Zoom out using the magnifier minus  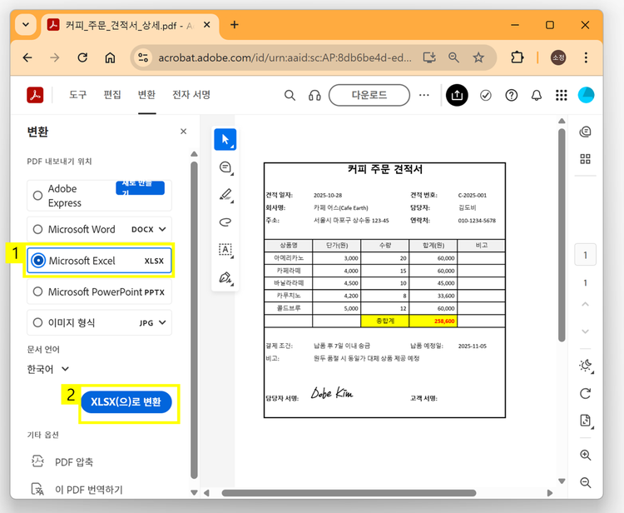[x=586, y=483]
